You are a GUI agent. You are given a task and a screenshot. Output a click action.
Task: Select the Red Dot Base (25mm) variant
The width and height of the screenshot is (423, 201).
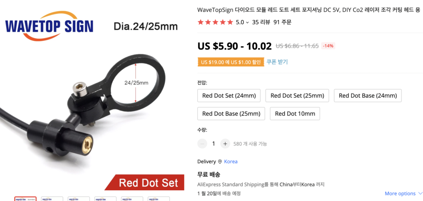[231, 114]
